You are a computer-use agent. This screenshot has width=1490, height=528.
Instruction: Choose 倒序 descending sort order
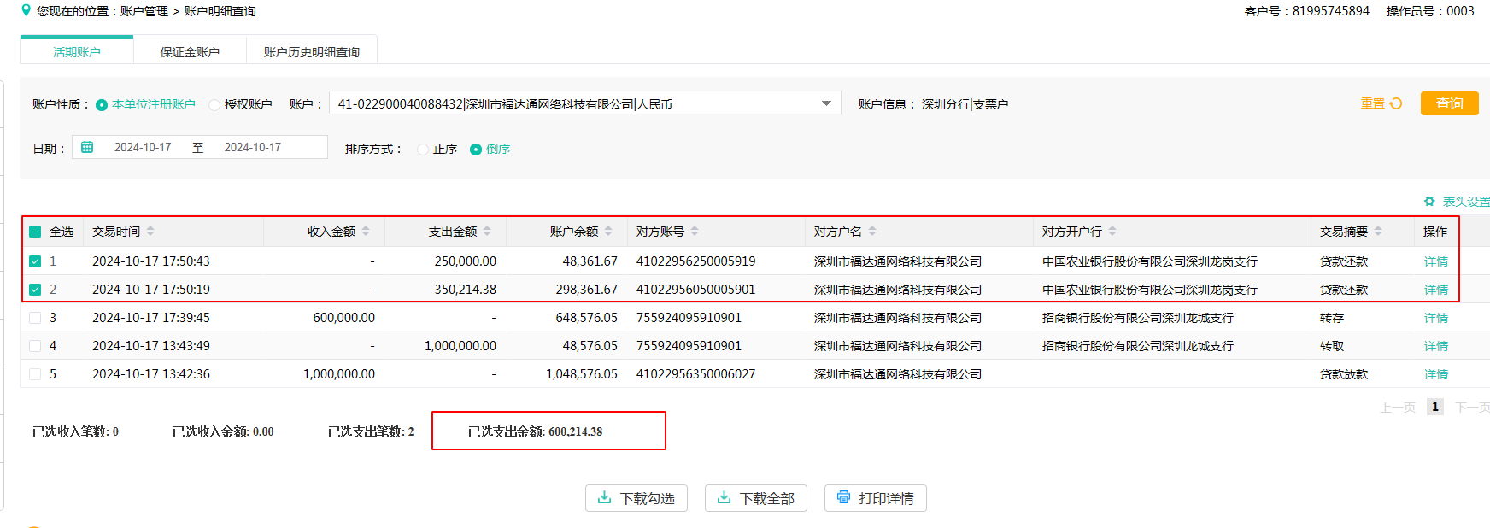476,149
